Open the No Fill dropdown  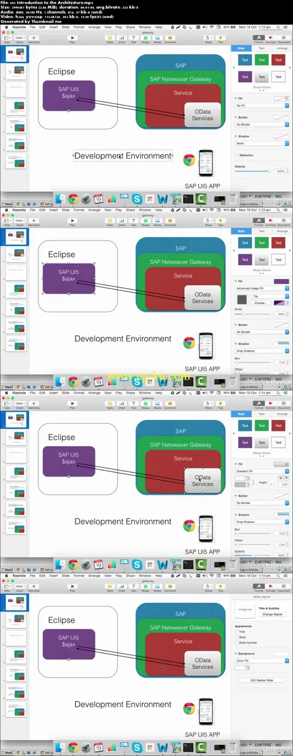click(262, 106)
